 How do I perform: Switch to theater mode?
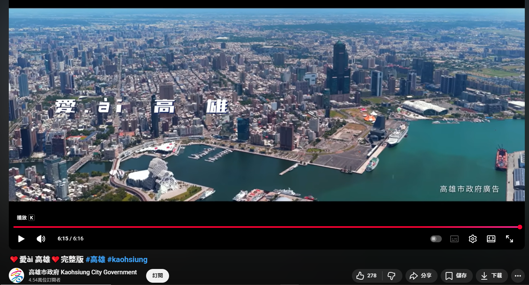491,239
